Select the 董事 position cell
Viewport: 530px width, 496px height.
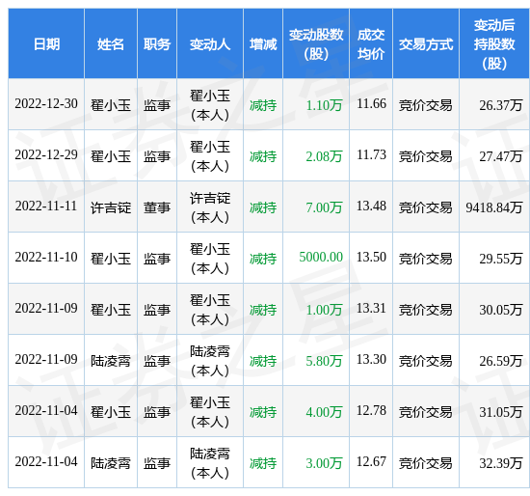pyautogui.click(x=157, y=207)
